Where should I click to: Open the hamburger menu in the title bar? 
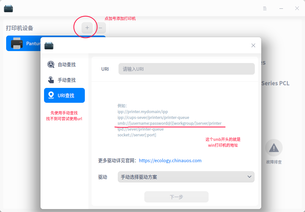(x=265, y=8)
